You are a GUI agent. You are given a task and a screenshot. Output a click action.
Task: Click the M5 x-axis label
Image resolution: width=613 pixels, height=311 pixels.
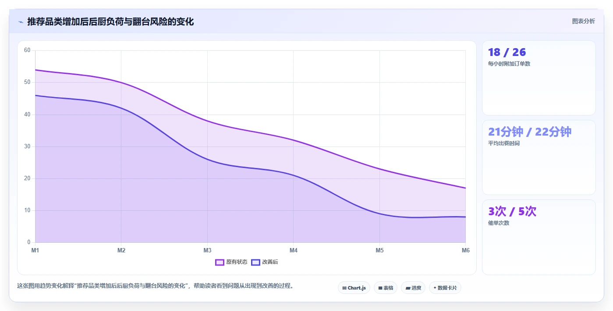coord(379,250)
